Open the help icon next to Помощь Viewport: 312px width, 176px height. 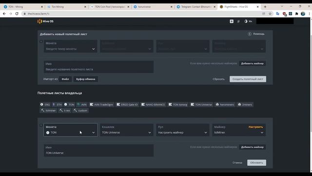[250, 34]
